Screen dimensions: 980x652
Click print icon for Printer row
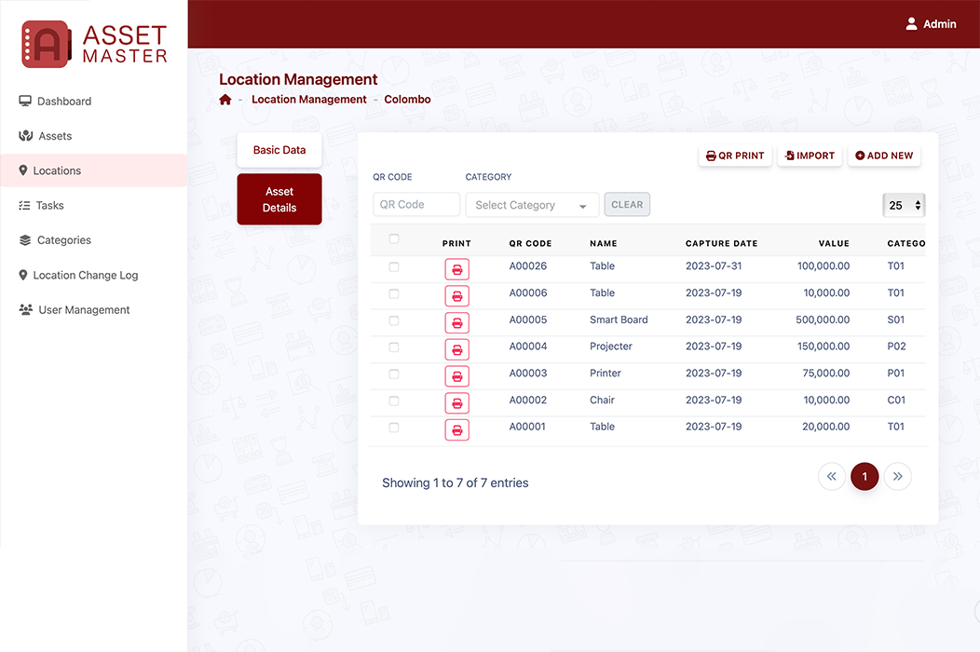pos(456,375)
